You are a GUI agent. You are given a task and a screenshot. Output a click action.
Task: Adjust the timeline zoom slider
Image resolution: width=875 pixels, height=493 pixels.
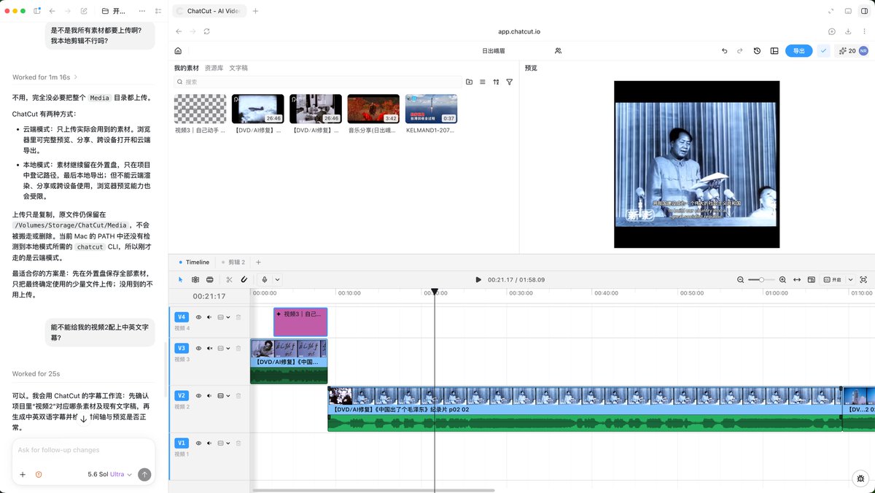[761, 279]
